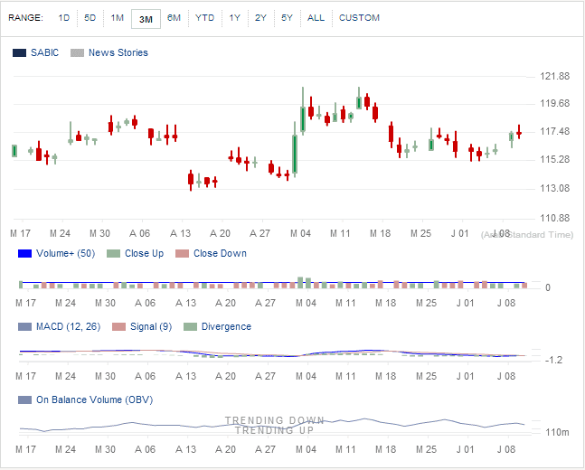The width and height of the screenshot is (585, 470).
Task: Click the Close Up legend swatch
Action: coord(113,254)
